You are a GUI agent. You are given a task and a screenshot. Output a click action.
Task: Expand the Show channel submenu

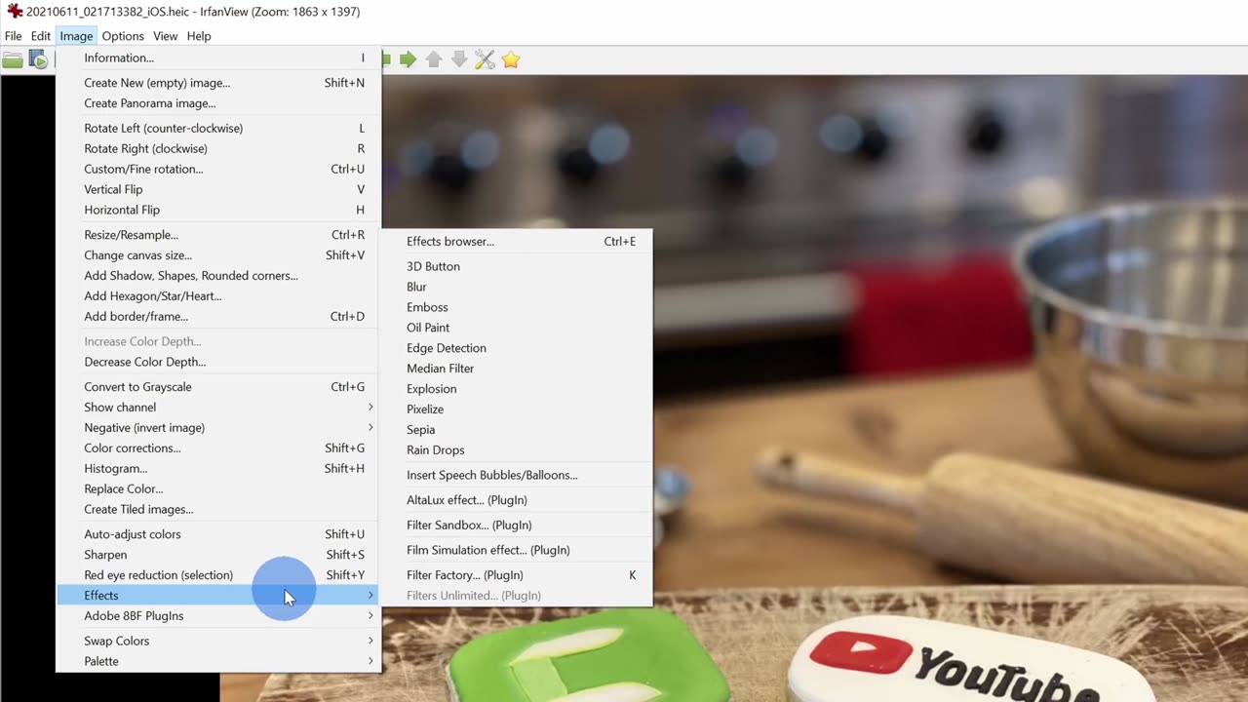coord(217,408)
